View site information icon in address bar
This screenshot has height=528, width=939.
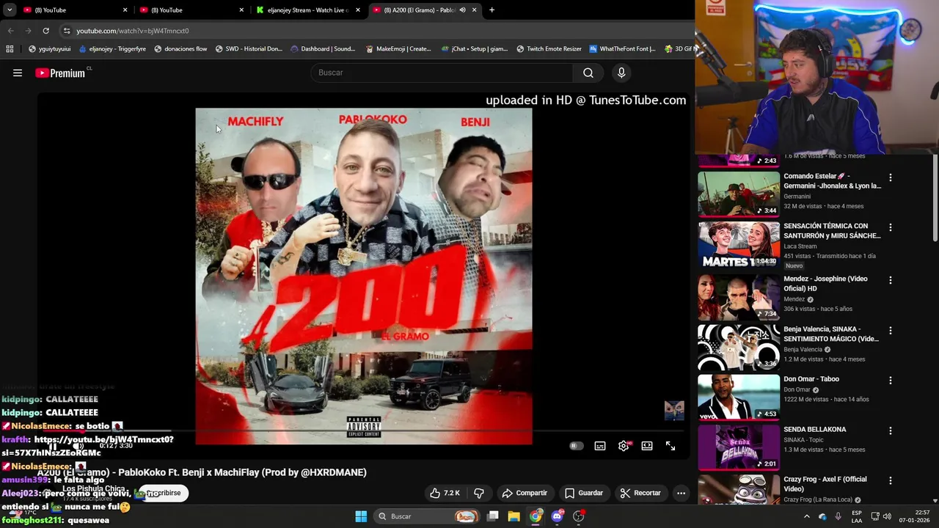point(67,31)
